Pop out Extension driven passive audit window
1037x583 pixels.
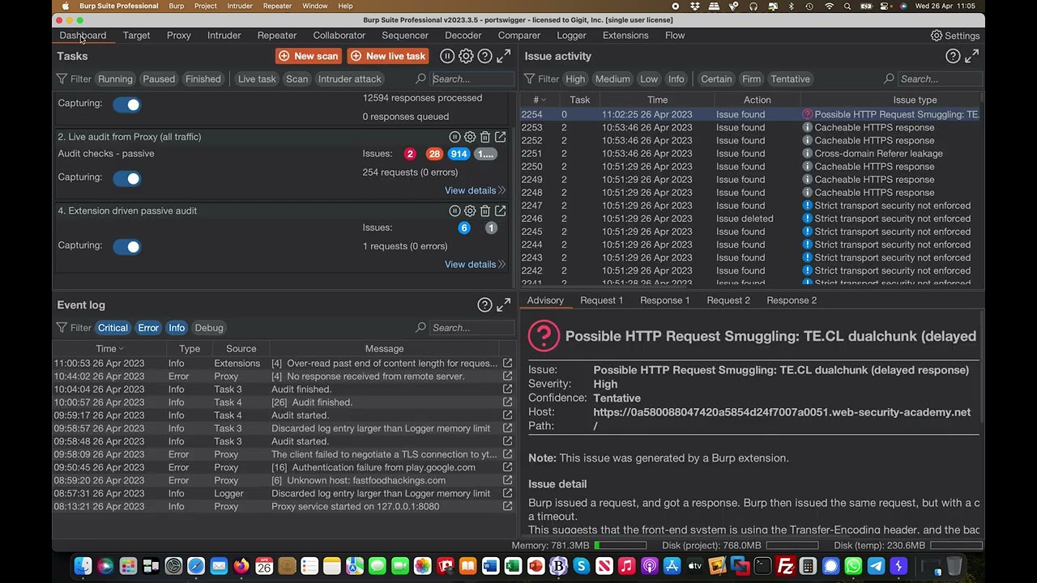[501, 211]
